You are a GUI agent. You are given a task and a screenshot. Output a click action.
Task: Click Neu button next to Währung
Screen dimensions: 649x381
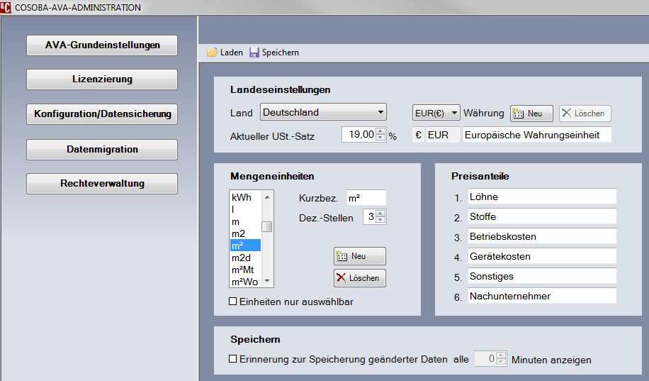[x=531, y=114]
